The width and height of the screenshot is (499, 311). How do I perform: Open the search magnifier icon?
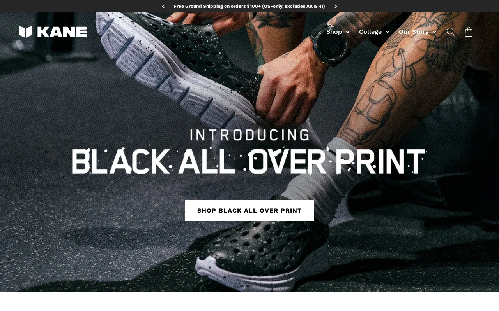click(451, 32)
